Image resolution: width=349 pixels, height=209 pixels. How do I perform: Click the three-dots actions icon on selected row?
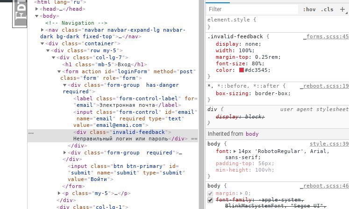point(31,133)
